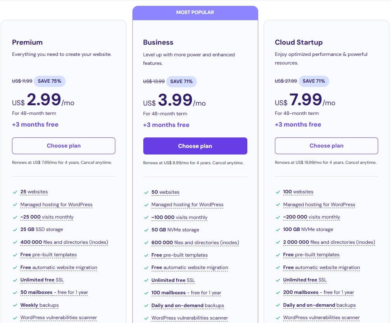Click checkmark next to Cloud Startup 200 mailboxes

coord(278,292)
